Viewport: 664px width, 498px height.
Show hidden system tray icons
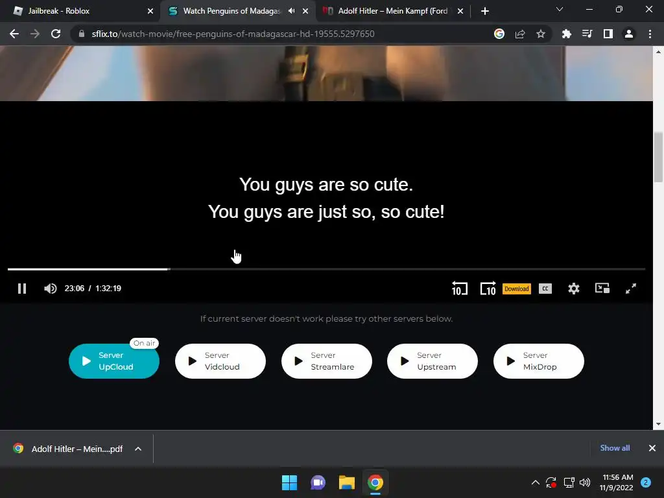[535, 482]
